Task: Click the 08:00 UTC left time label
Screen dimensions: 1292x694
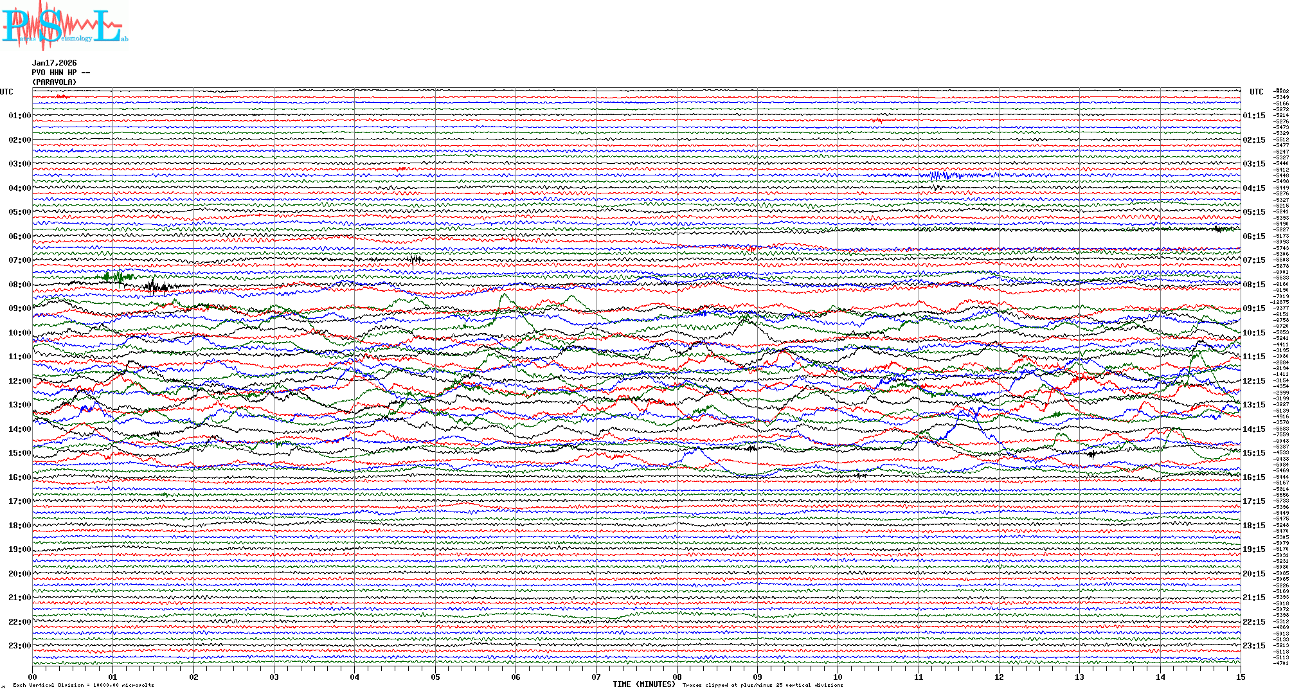Action: point(19,285)
